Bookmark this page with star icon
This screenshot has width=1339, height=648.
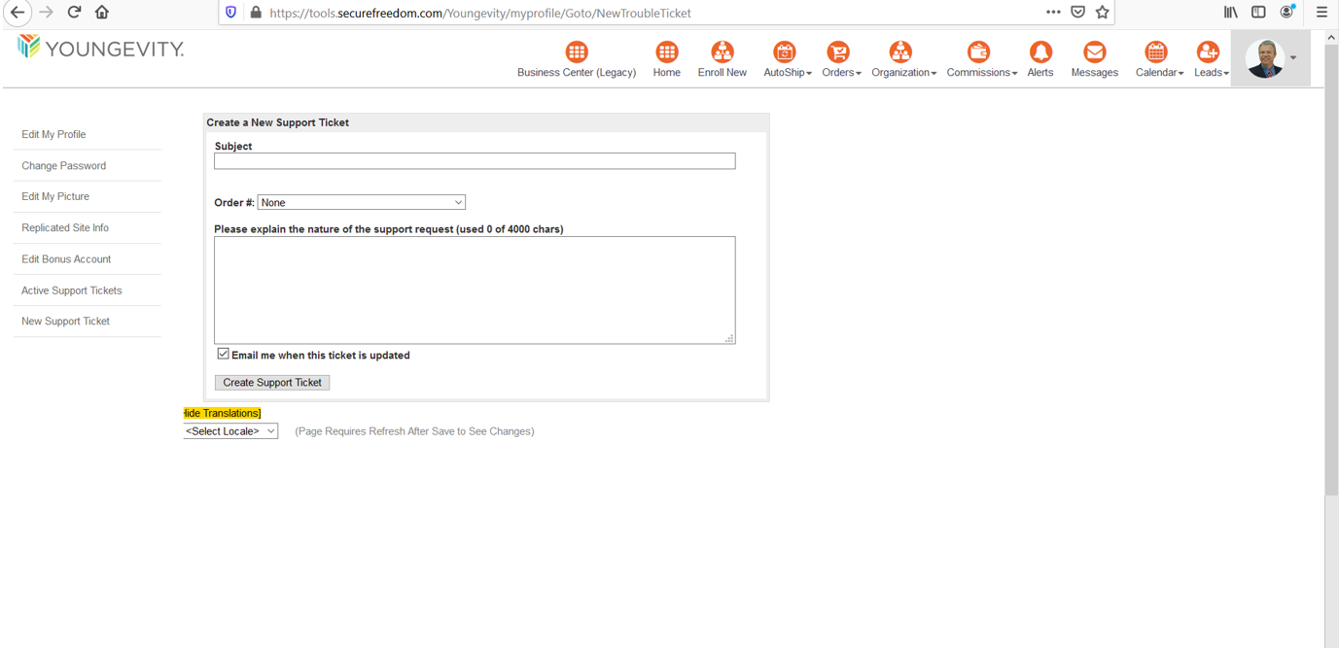click(x=1102, y=13)
